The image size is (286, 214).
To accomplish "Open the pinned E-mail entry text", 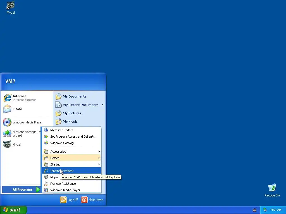I will tap(18, 109).
